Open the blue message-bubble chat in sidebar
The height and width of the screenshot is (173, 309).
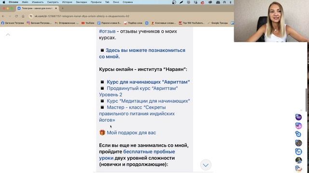298,134
